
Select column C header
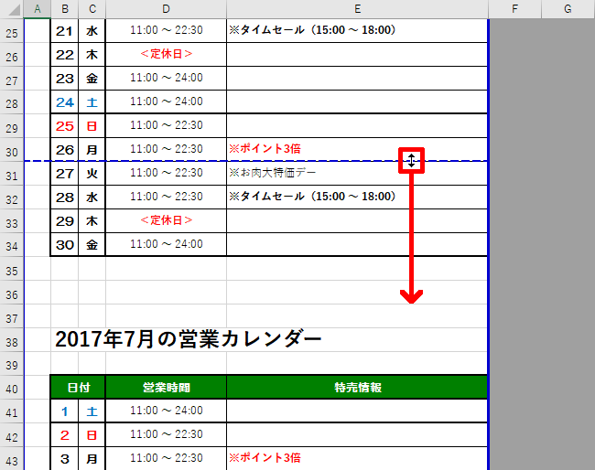point(92,9)
